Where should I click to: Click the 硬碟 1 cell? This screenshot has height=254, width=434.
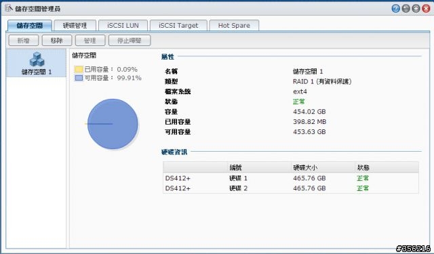coord(238,178)
